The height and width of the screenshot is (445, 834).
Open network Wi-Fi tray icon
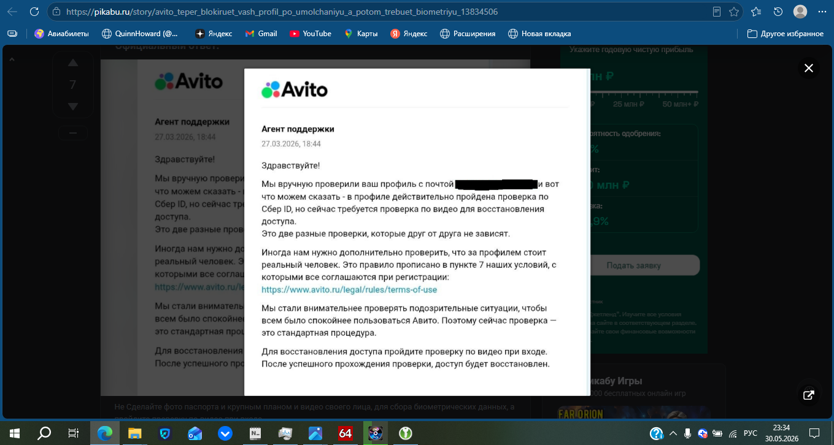coord(733,433)
